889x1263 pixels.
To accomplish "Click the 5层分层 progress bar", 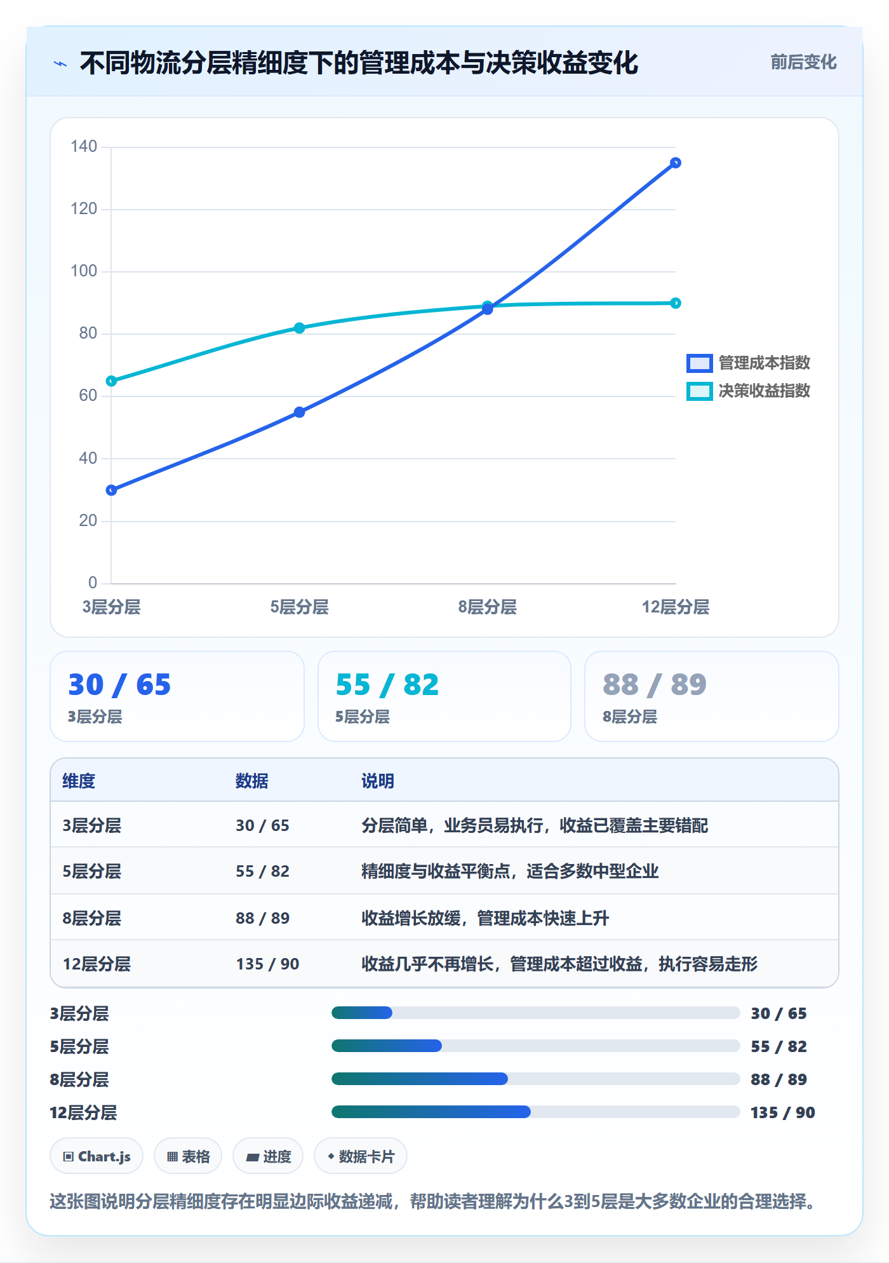I will [536, 1046].
